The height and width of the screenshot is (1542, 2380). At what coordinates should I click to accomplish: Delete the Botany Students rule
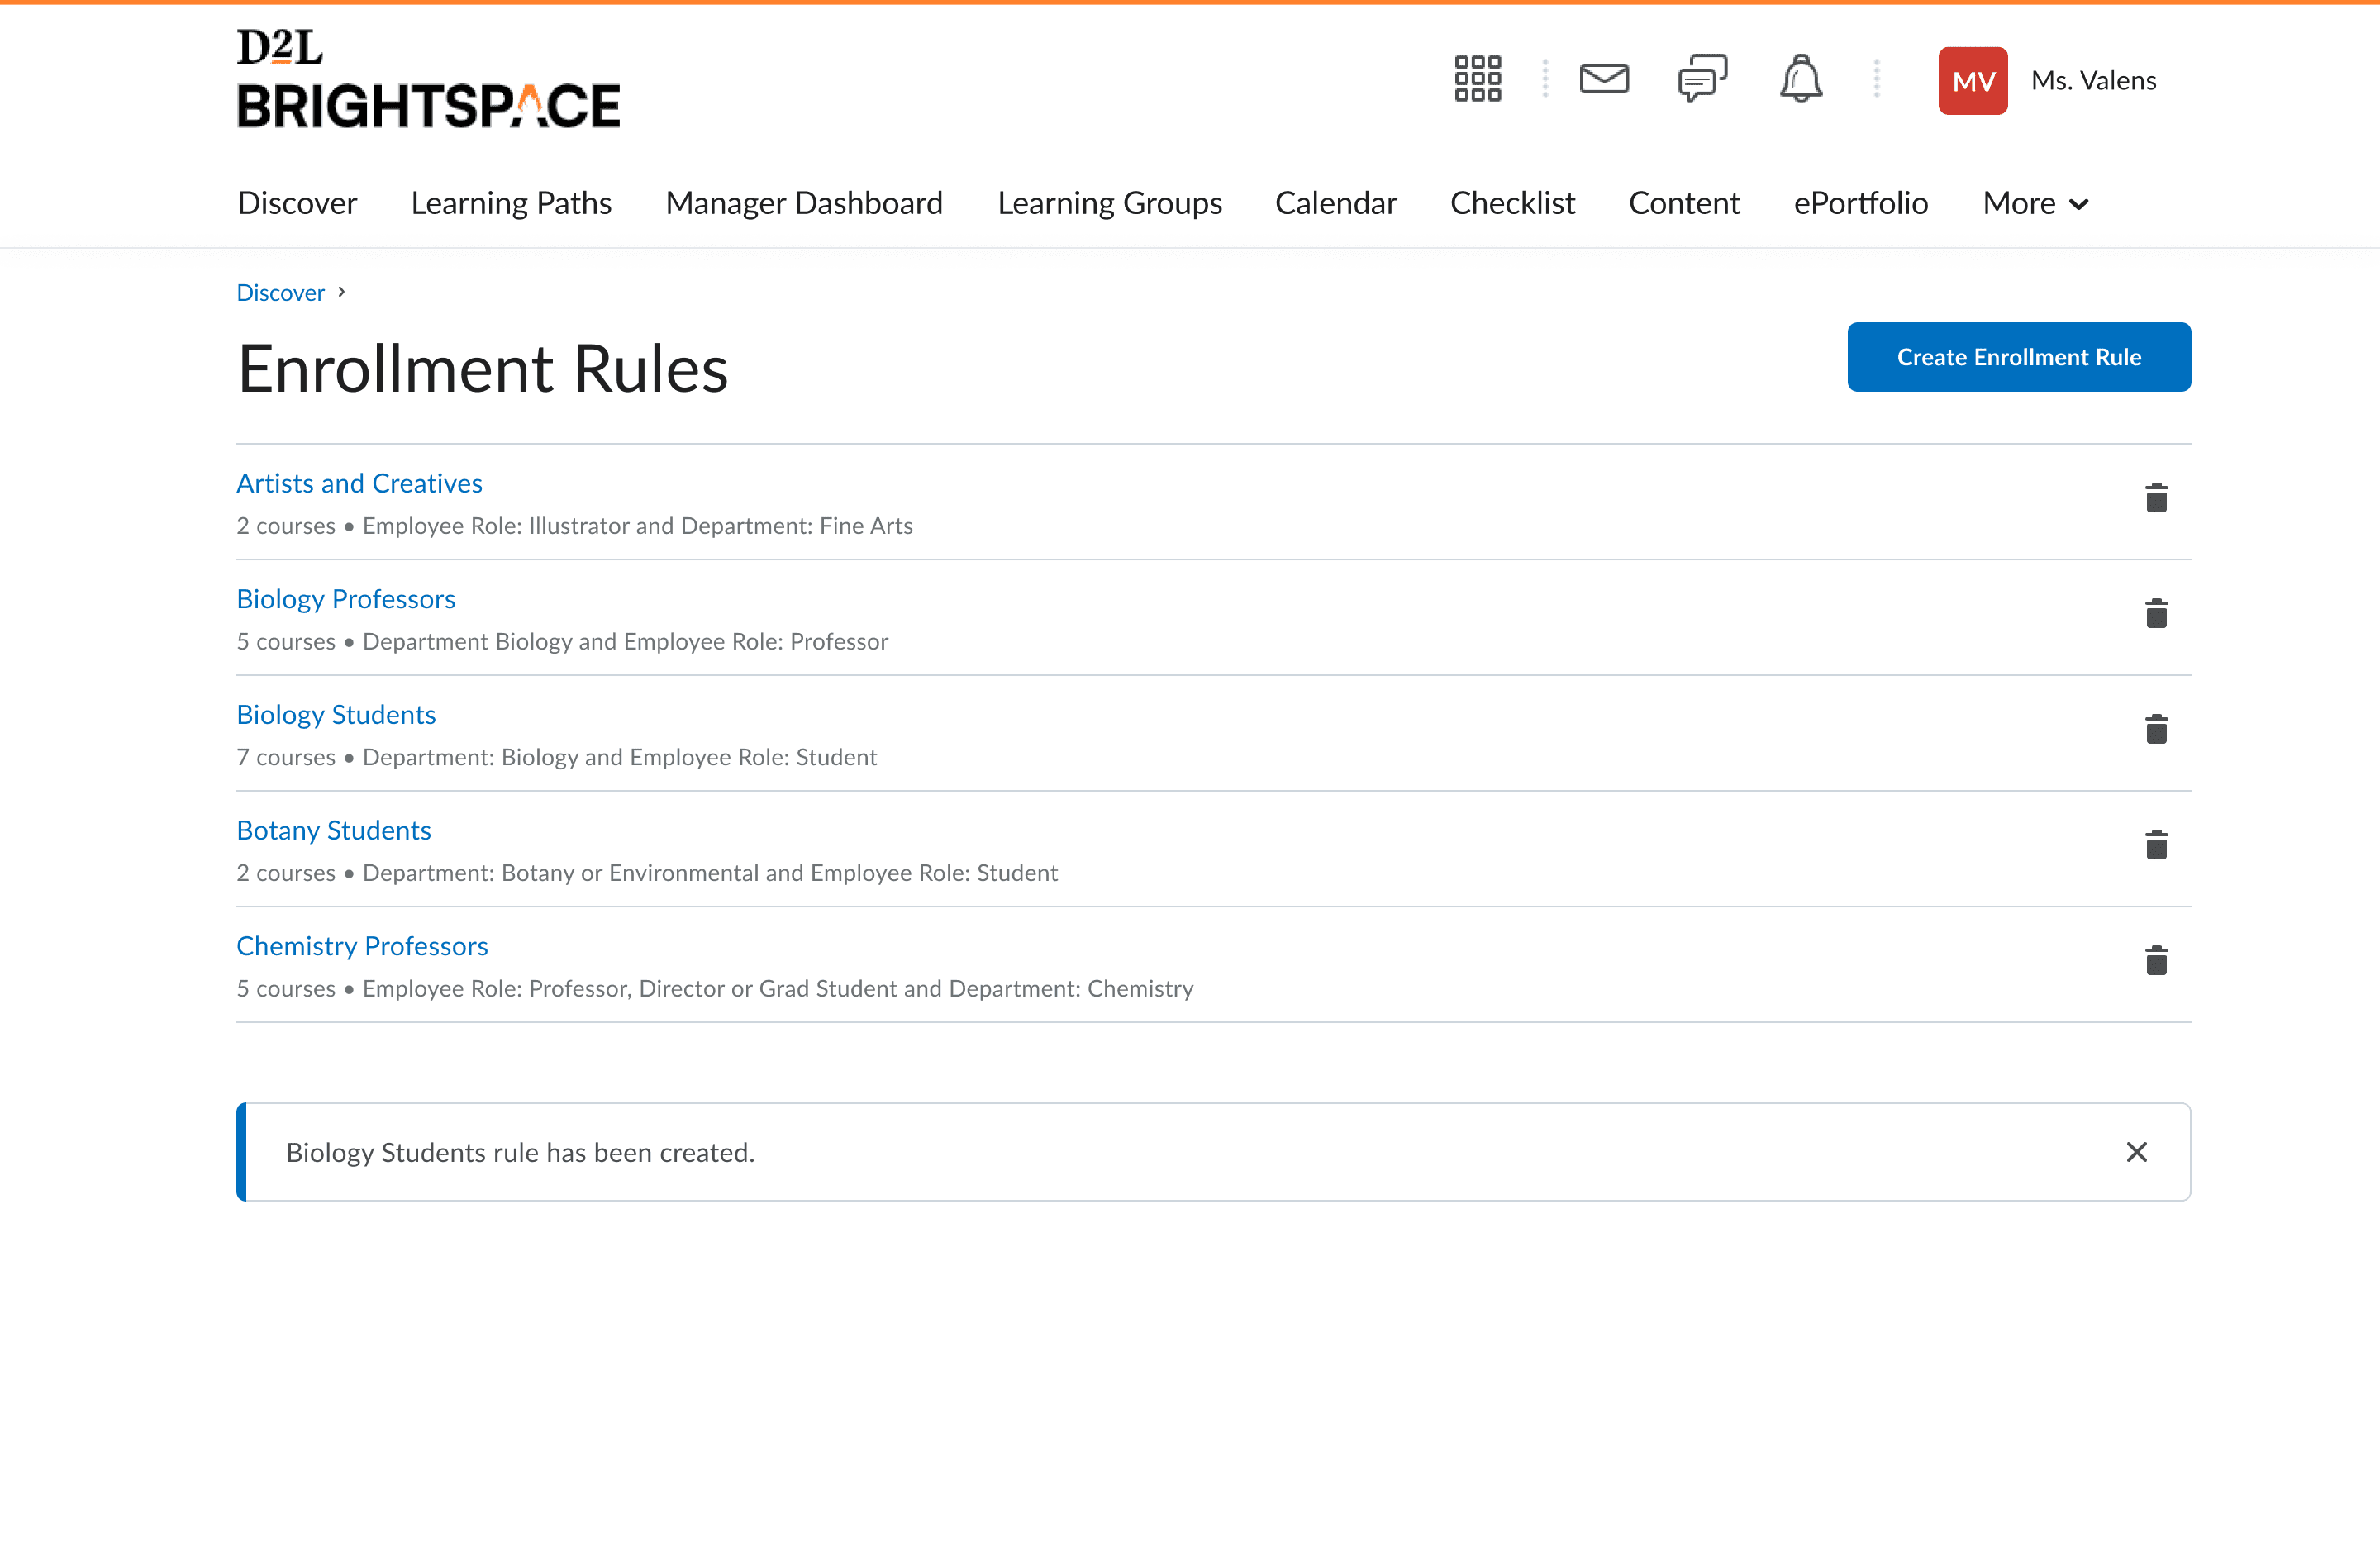coord(2156,845)
